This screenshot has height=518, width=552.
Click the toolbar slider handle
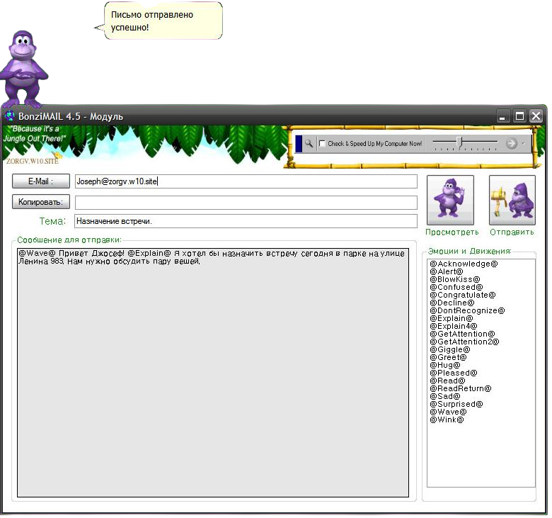(x=459, y=143)
